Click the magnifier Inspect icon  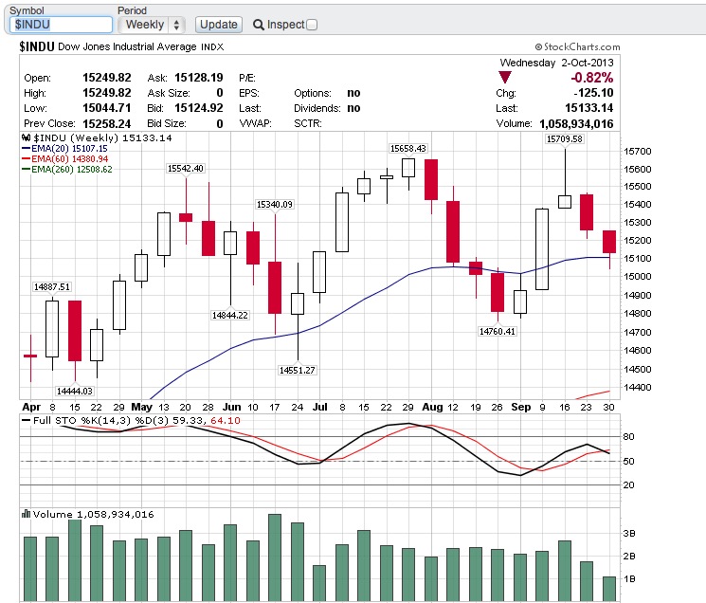(x=258, y=25)
